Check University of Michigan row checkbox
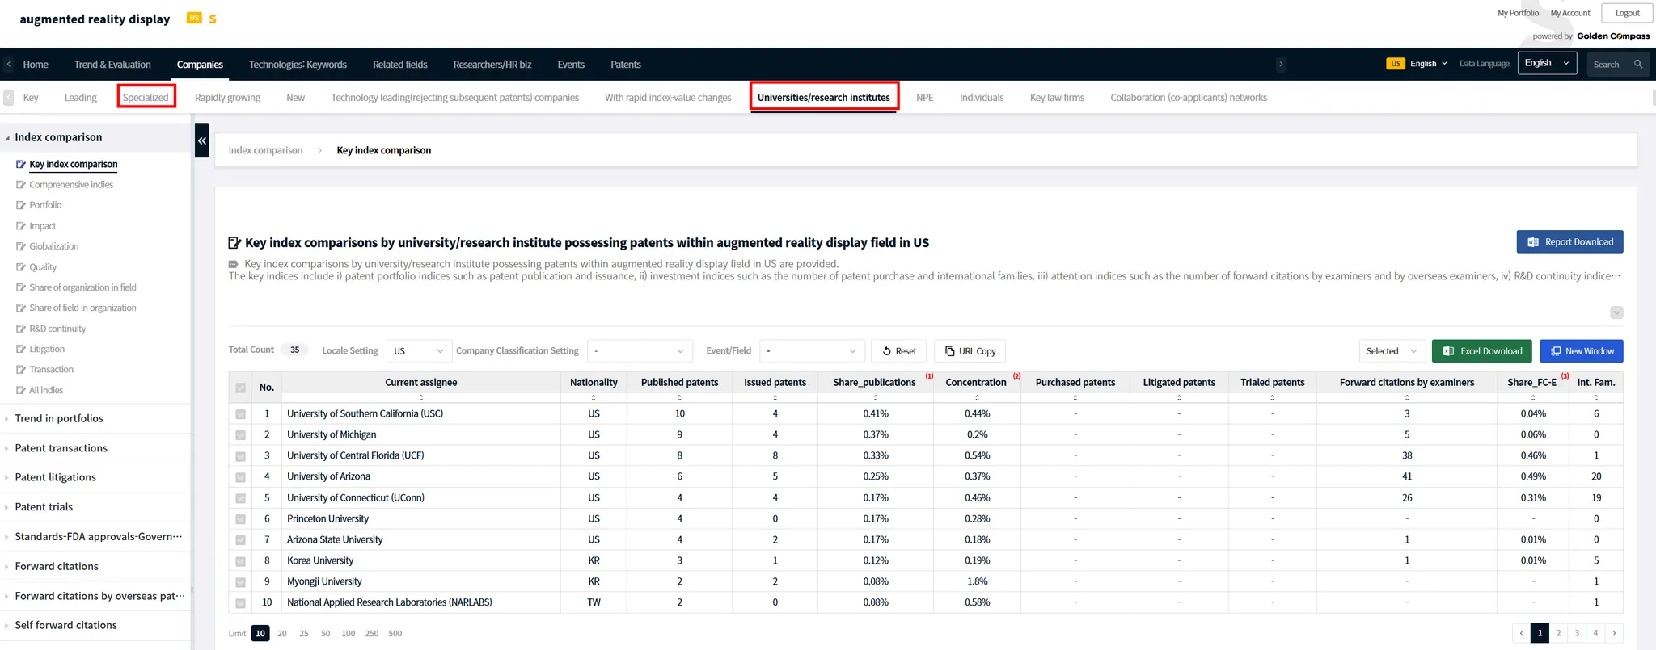 pyautogui.click(x=240, y=435)
